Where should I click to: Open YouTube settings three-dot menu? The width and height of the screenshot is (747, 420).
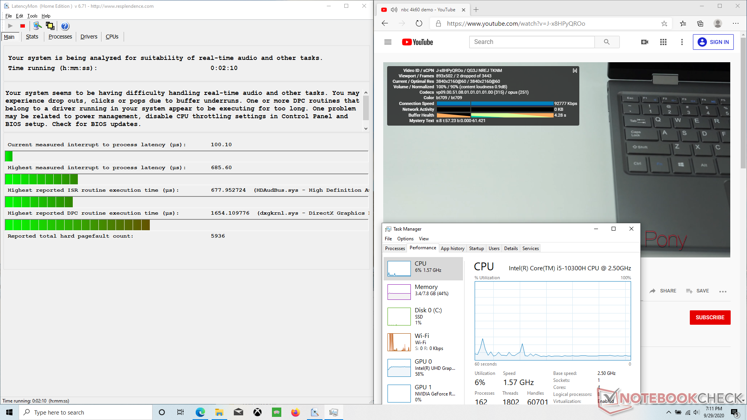pos(682,42)
